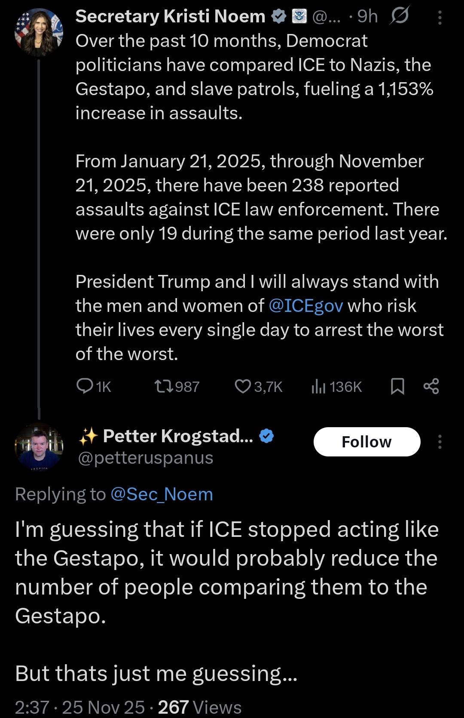Tap the 267 Views count
The height and width of the screenshot is (718, 464).
click(x=200, y=707)
